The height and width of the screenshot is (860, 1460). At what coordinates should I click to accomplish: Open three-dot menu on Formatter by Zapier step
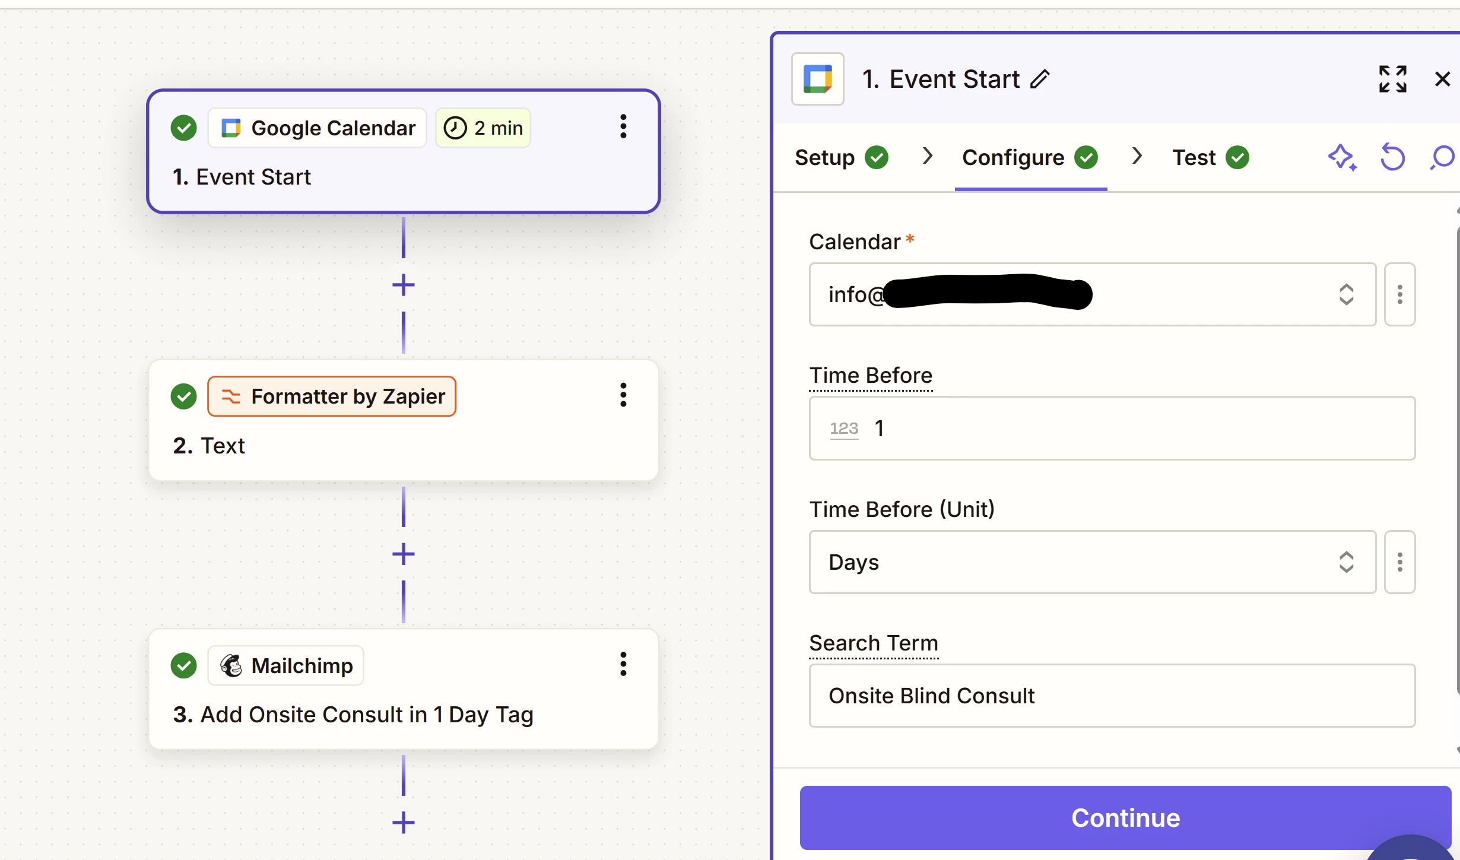click(623, 395)
